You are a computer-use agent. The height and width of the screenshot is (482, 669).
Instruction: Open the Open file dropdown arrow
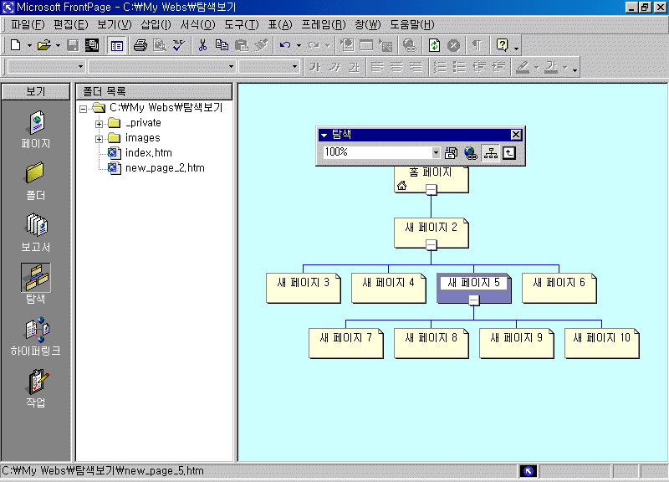[58, 45]
